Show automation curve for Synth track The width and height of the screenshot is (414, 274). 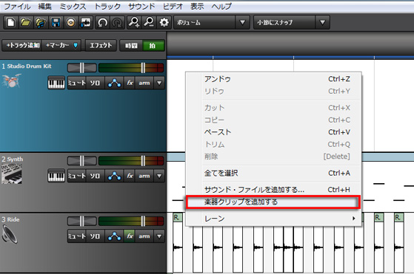(x=114, y=176)
